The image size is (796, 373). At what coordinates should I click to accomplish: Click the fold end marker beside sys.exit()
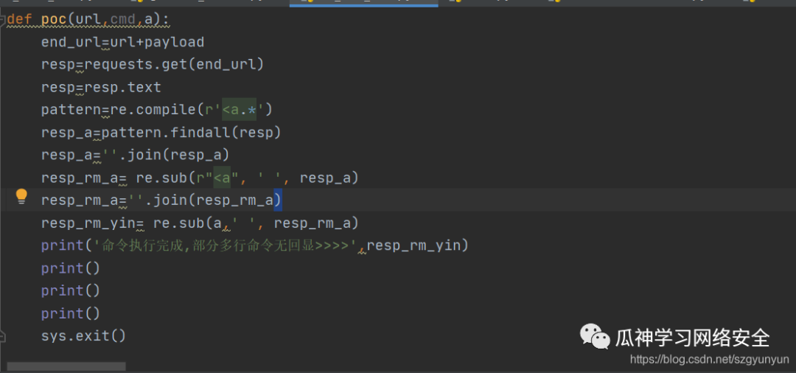coord(2,335)
